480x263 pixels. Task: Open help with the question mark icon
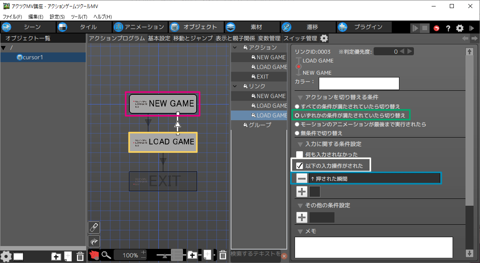tap(448, 28)
